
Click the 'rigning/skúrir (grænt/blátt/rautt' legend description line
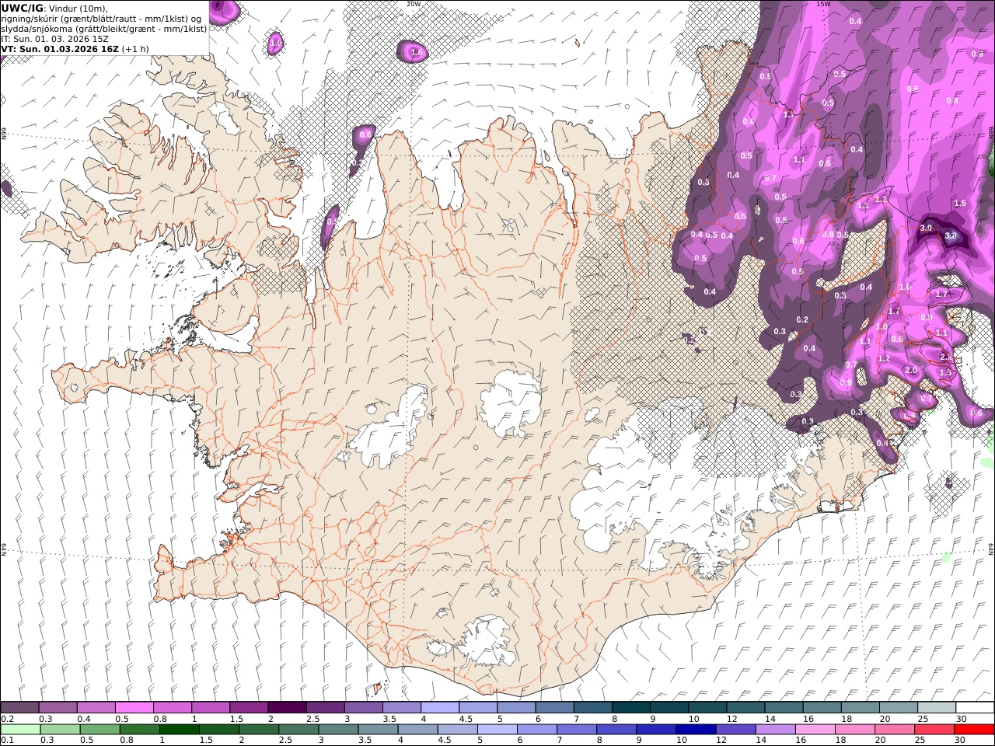[102, 18]
